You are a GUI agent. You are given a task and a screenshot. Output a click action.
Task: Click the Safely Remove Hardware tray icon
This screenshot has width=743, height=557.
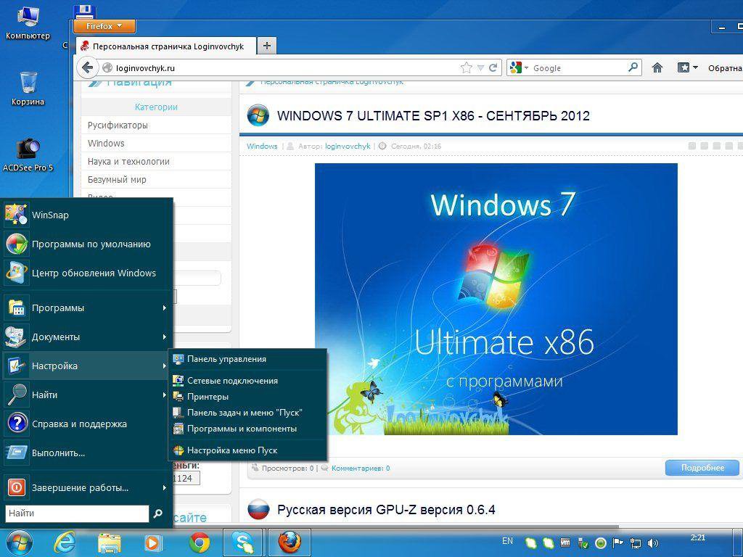point(583,542)
